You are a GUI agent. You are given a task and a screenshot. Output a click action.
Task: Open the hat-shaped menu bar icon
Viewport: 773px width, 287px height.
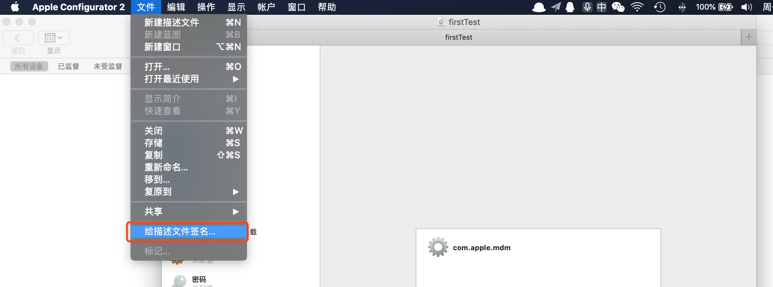(539, 7)
